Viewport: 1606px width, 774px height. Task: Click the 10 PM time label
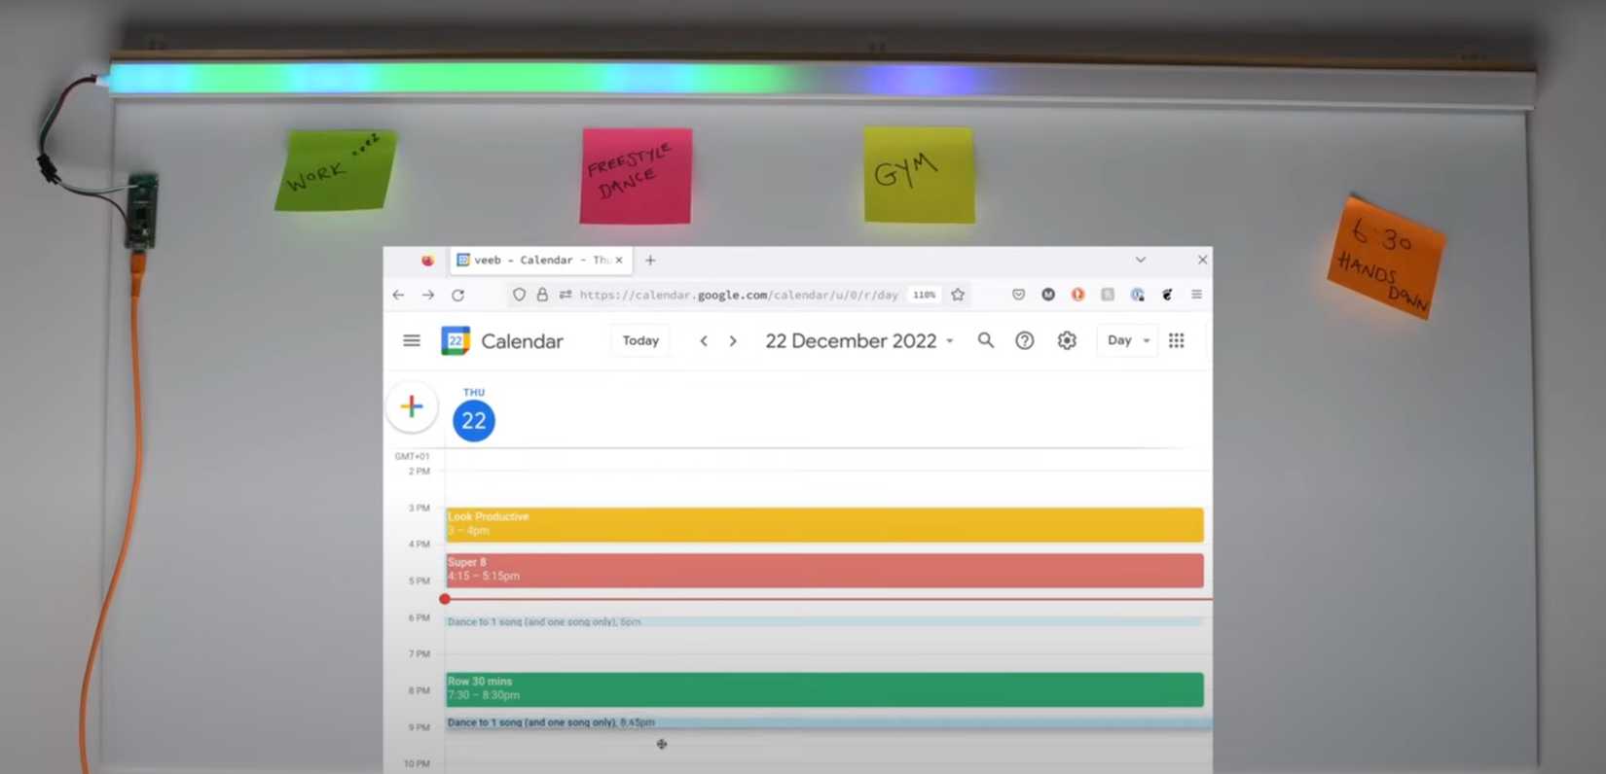click(417, 763)
